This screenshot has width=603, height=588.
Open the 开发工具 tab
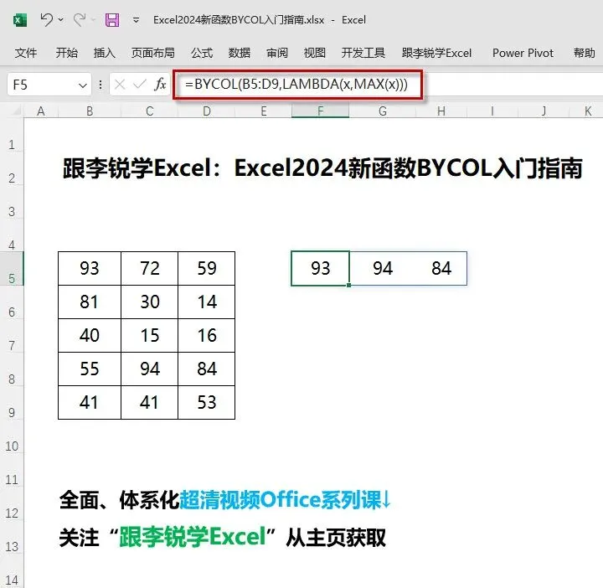pos(363,53)
